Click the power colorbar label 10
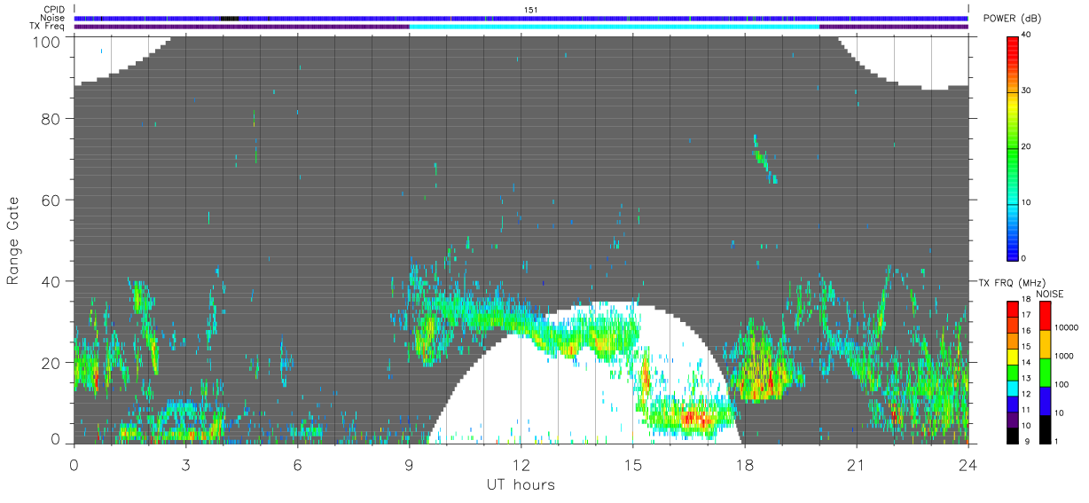Image resolution: width=1089 pixels, height=503 pixels. 1027,202
